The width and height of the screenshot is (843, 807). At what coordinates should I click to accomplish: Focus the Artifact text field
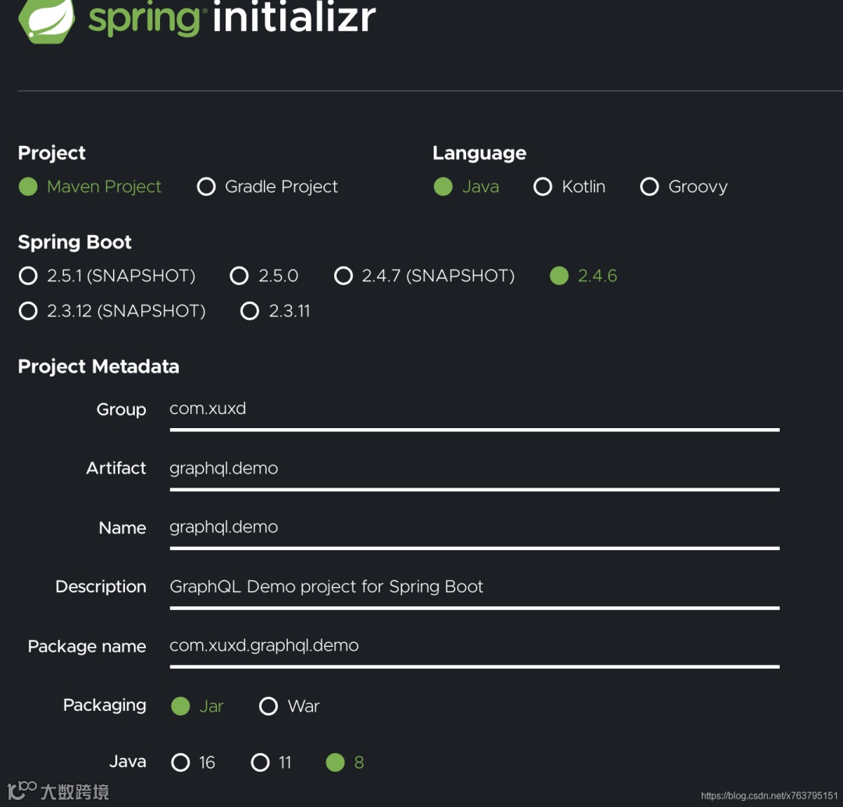[x=474, y=469]
